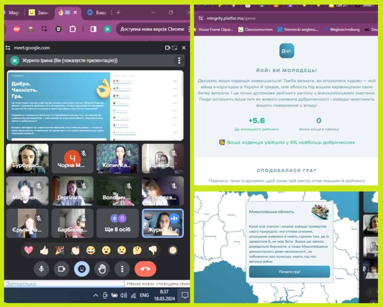Send the clapping hands reaction
The width and height of the screenshot is (383, 307).
pyautogui.click(x=75, y=250)
